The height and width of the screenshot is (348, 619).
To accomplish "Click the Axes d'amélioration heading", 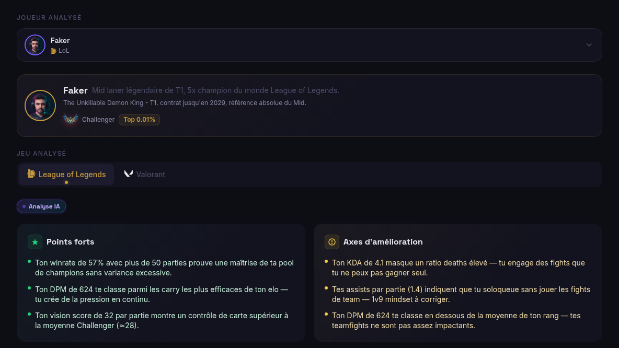I will coord(383,242).
